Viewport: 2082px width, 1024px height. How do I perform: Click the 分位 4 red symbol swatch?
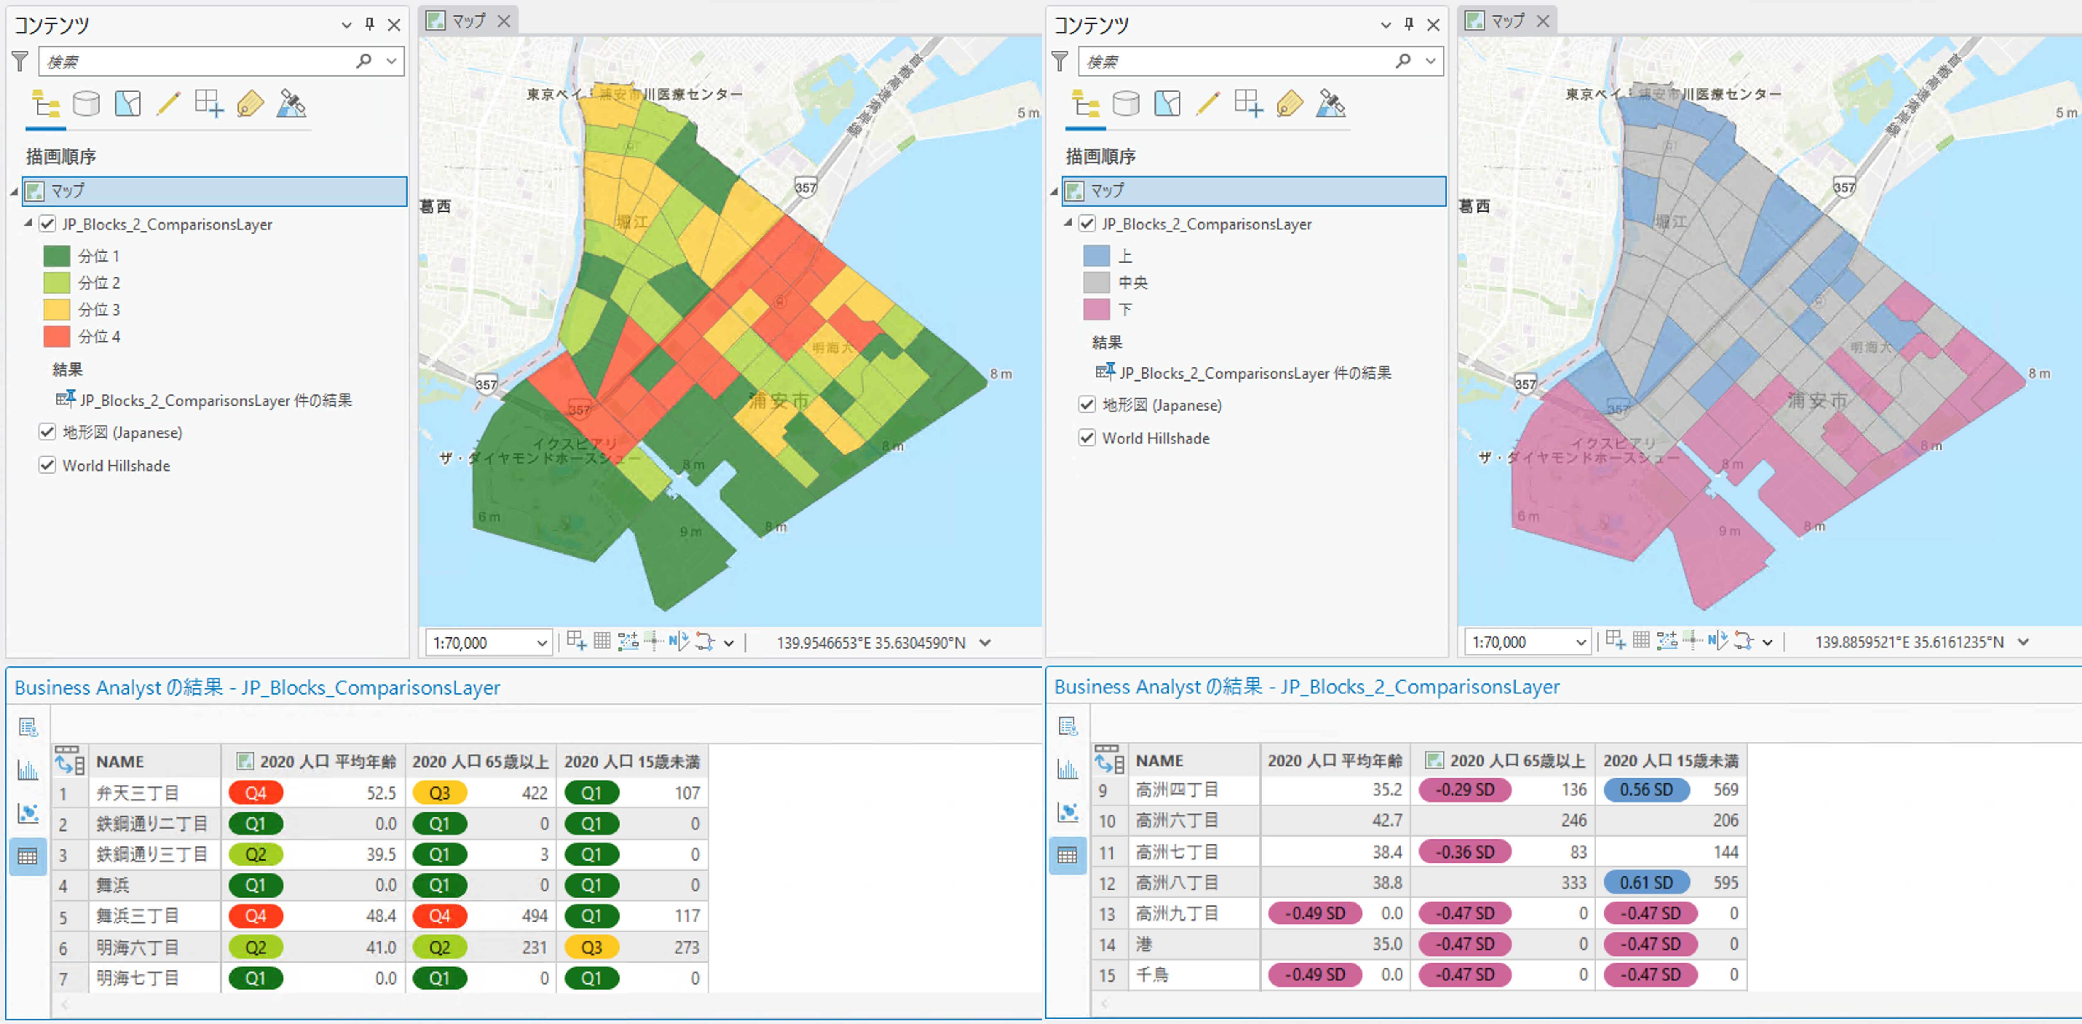pos(56,336)
